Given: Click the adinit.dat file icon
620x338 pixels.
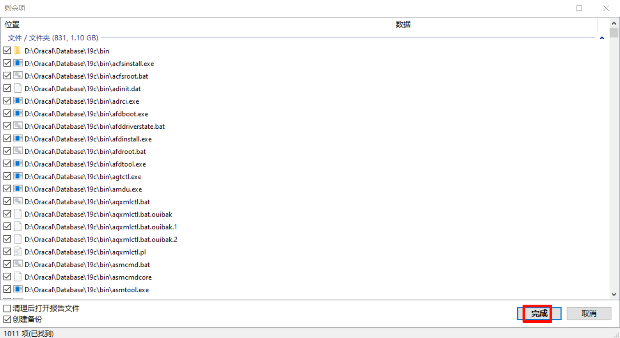Looking at the screenshot, I should pyautogui.click(x=18, y=88).
